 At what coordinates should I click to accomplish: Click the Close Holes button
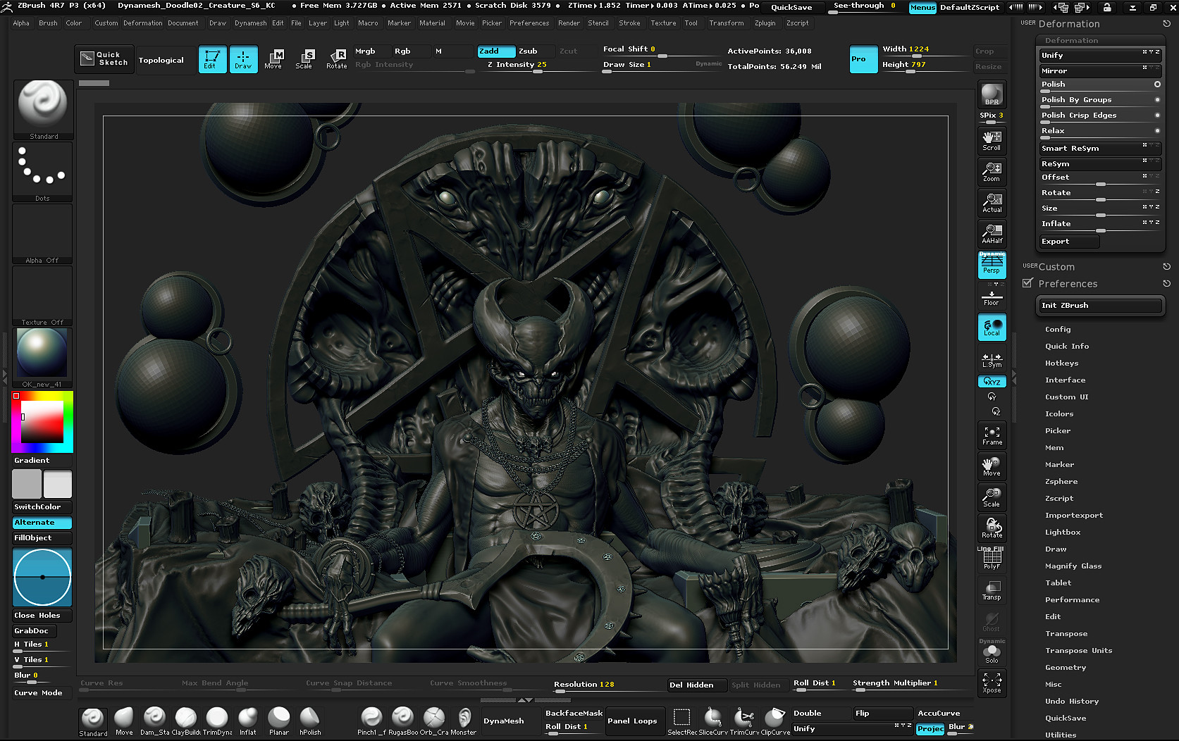pos(42,616)
